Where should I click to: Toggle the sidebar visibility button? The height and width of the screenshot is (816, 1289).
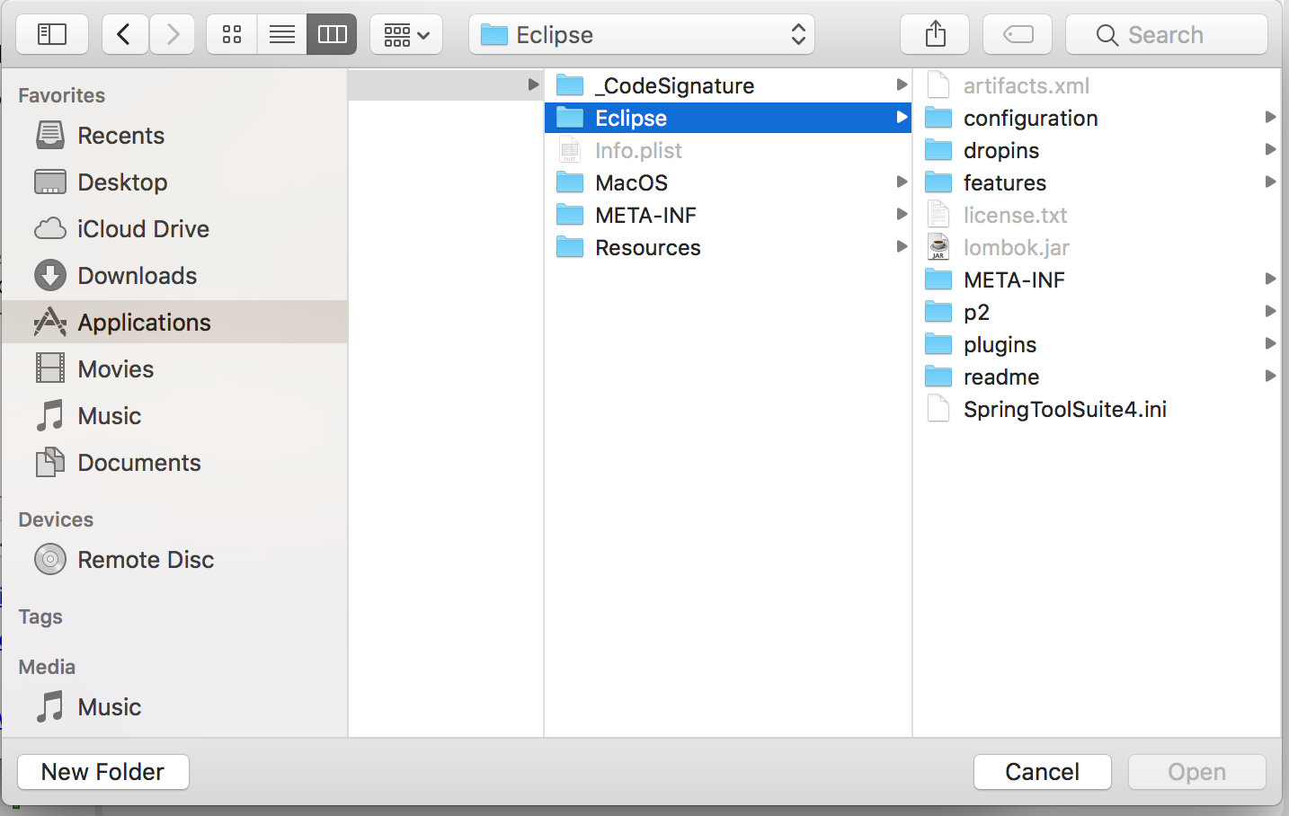pos(52,35)
